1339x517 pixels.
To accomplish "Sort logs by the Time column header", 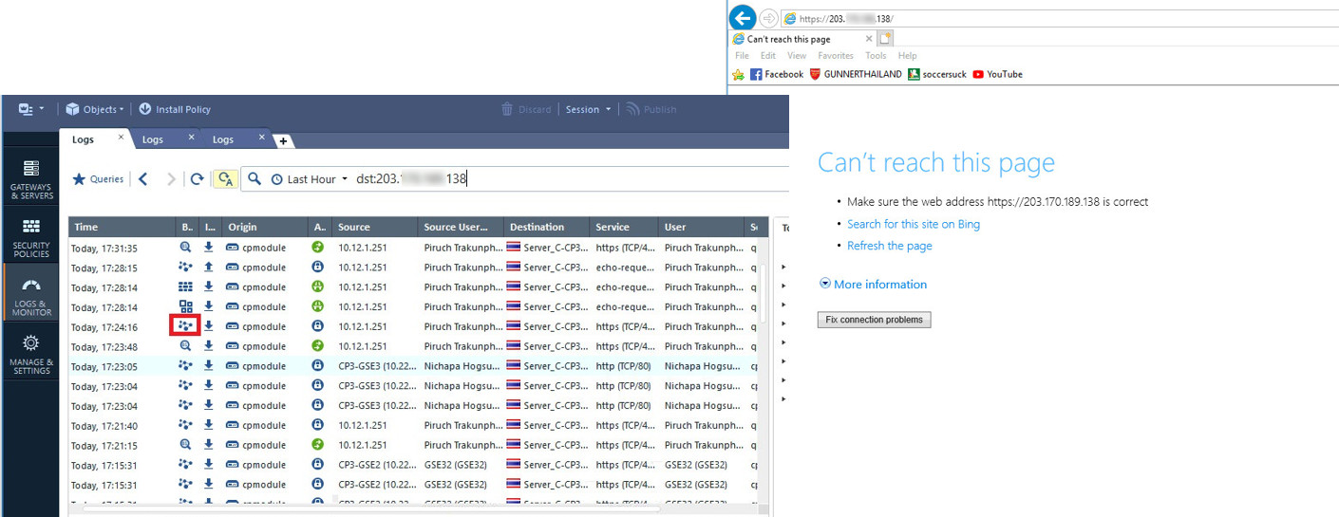I will (x=122, y=227).
